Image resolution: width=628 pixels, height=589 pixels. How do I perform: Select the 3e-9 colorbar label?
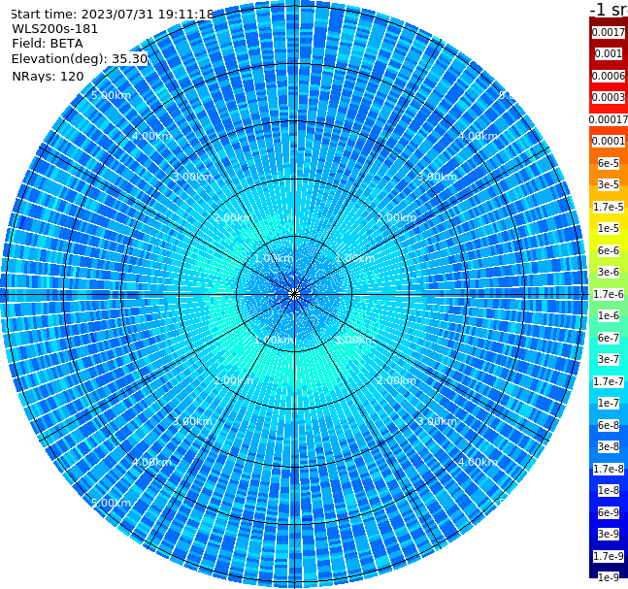pos(609,534)
